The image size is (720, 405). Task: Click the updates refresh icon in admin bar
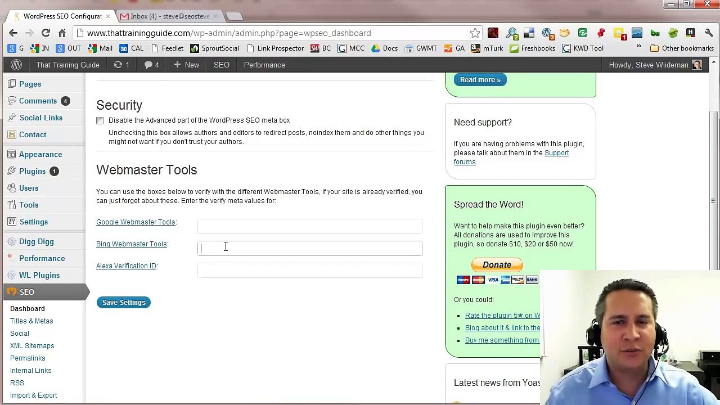tap(118, 65)
